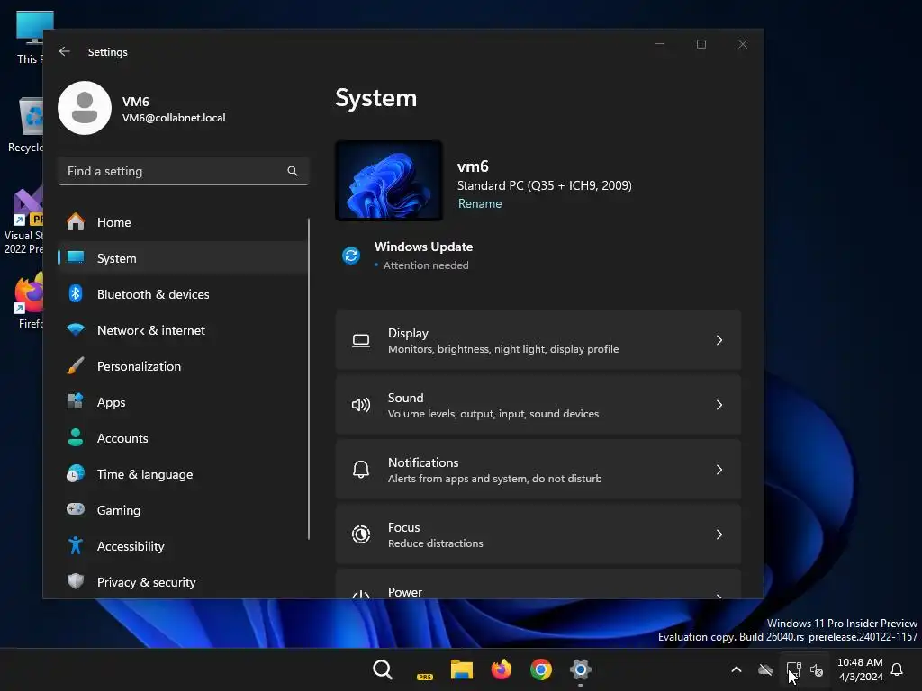
Task: Open Notifications settings row
Action: coord(538,470)
